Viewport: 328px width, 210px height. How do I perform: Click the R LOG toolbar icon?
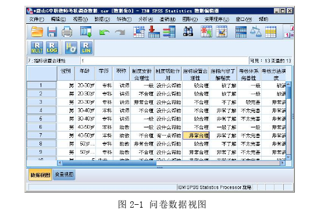pos(52,48)
